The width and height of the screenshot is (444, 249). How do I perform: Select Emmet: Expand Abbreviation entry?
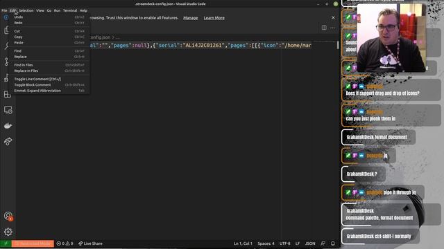[x=49, y=91]
